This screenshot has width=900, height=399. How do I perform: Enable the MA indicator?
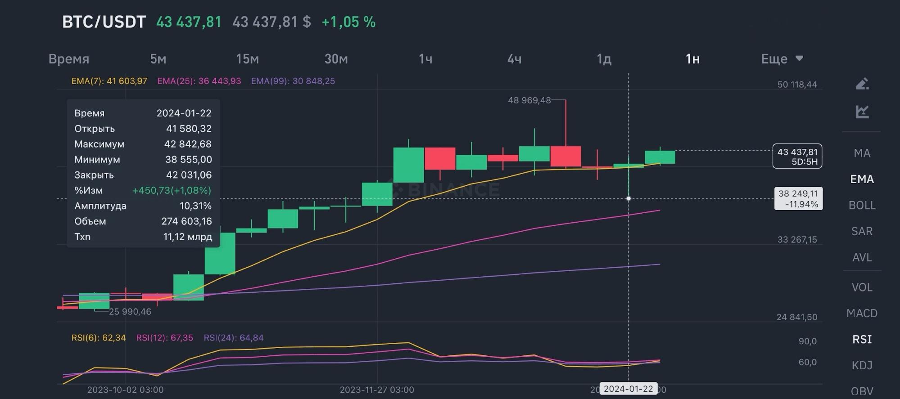pos(862,153)
